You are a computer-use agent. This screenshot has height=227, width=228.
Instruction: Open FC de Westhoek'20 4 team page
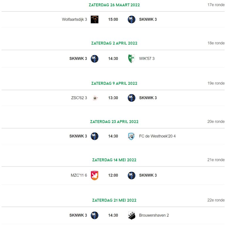(157, 136)
